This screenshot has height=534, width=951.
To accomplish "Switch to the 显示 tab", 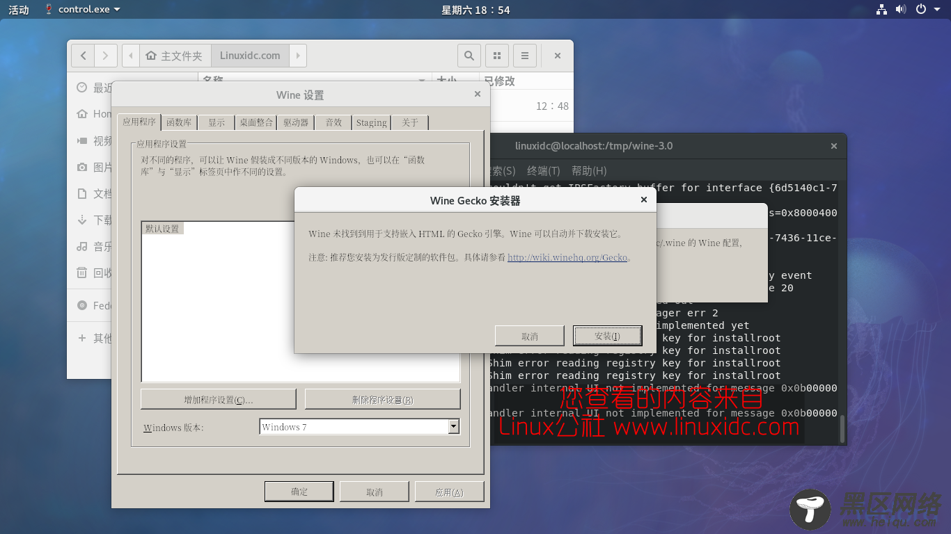I will [x=217, y=122].
